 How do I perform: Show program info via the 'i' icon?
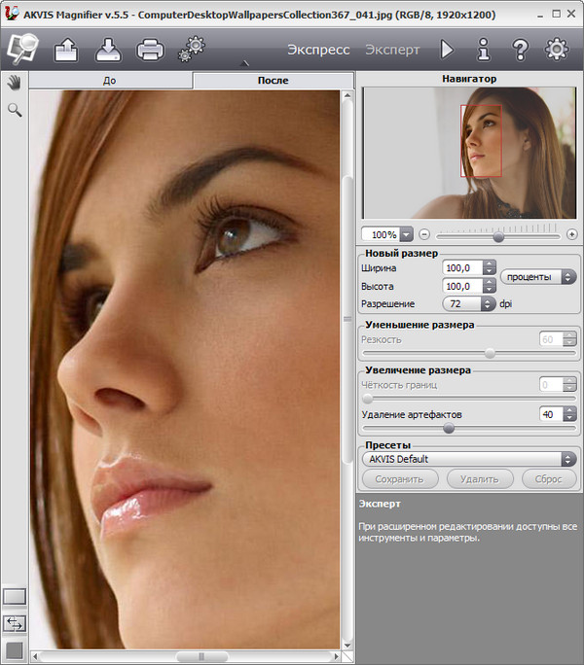point(483,49)
